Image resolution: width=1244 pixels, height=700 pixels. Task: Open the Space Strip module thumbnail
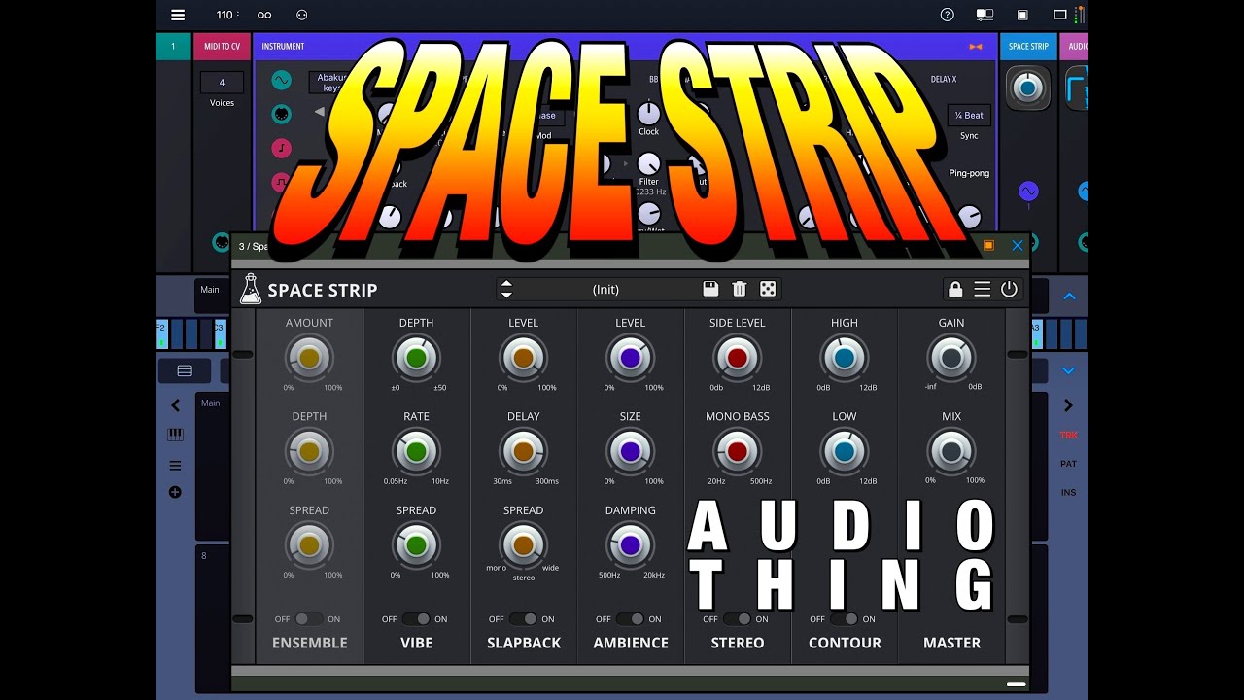tap(1028, 88)
